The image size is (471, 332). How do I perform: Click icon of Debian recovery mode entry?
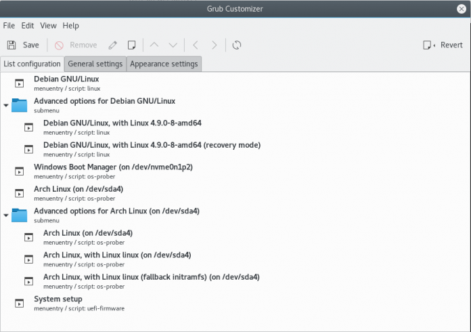coord(29,150)
